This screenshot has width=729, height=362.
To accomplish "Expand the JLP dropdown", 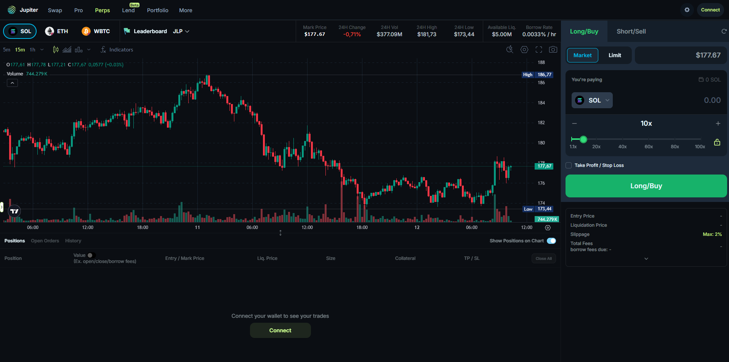I will [181, 31].
